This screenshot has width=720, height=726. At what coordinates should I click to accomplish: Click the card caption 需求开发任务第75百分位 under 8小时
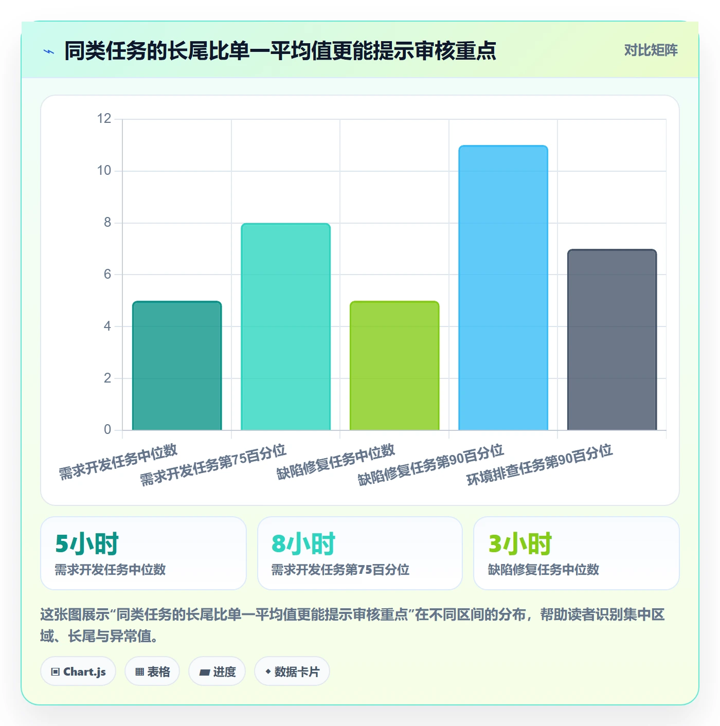[x=340, y=570]
